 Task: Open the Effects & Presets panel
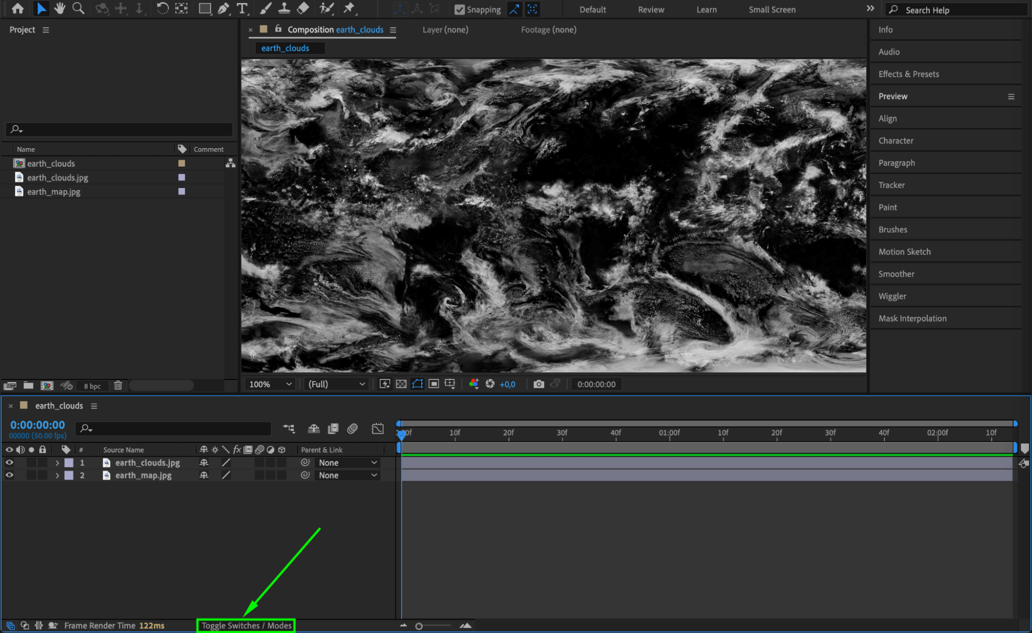click(x=908, y=74)
